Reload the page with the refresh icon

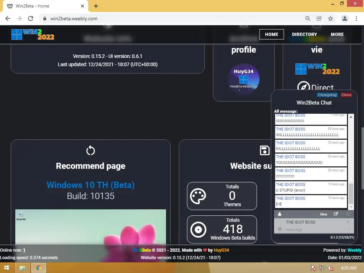click(31, 18)
